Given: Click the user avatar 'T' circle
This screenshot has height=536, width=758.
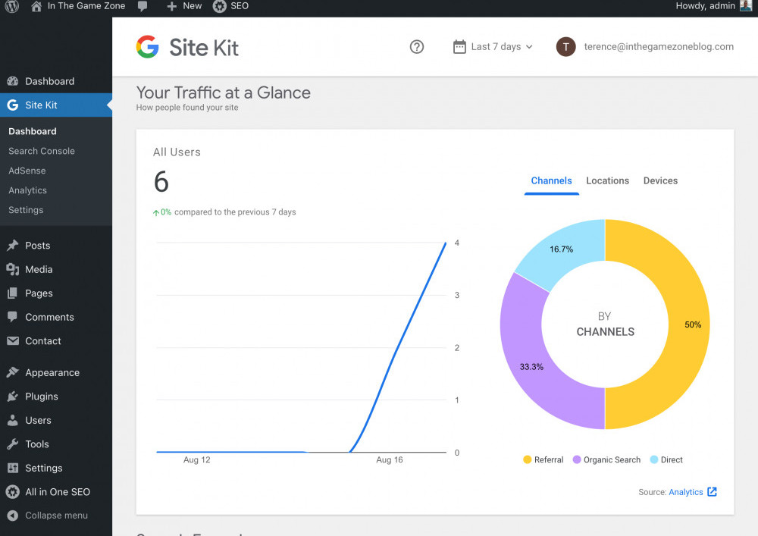Looking at the screenshot, I should coord(565,47).
